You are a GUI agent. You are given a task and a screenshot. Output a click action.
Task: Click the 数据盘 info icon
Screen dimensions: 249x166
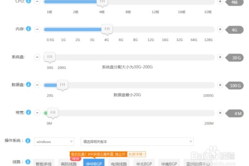click(x=28, y=84)
